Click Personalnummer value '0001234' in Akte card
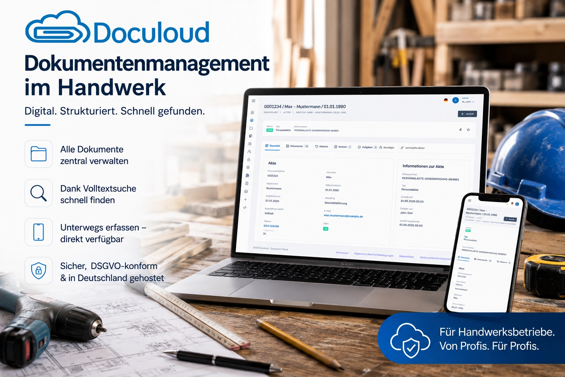 pyautogui.click(x=273, y=176)
